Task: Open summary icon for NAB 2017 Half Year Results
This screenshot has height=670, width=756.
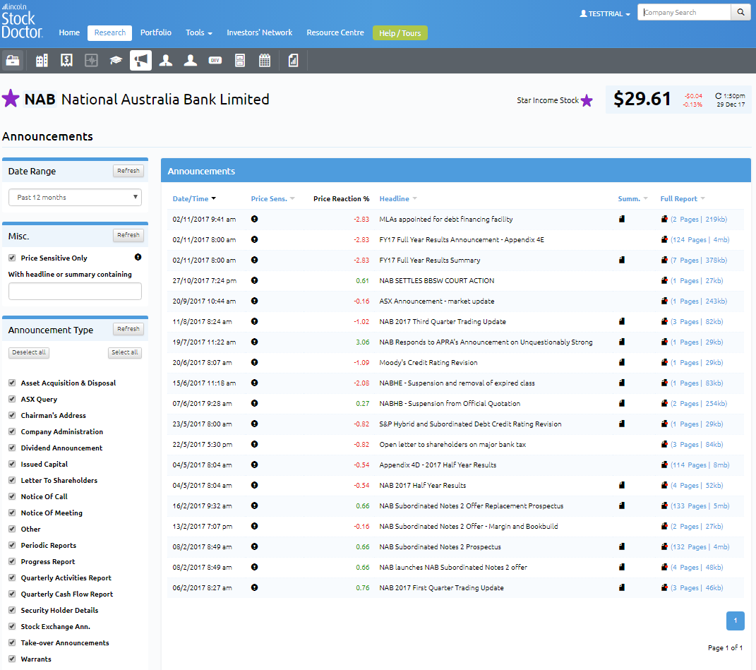Action: [x=622, y=485]
